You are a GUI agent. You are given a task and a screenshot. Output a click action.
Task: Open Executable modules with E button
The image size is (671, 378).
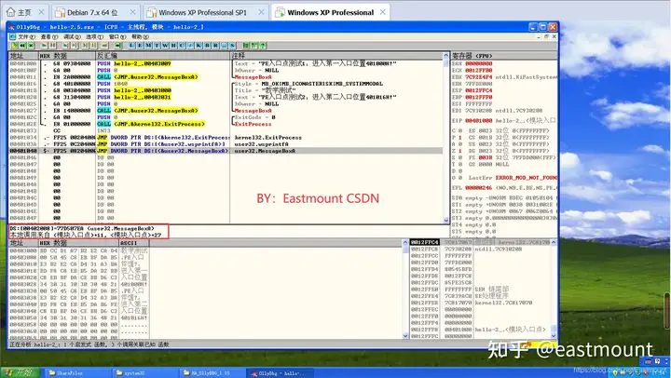click(x=141, y=46)
